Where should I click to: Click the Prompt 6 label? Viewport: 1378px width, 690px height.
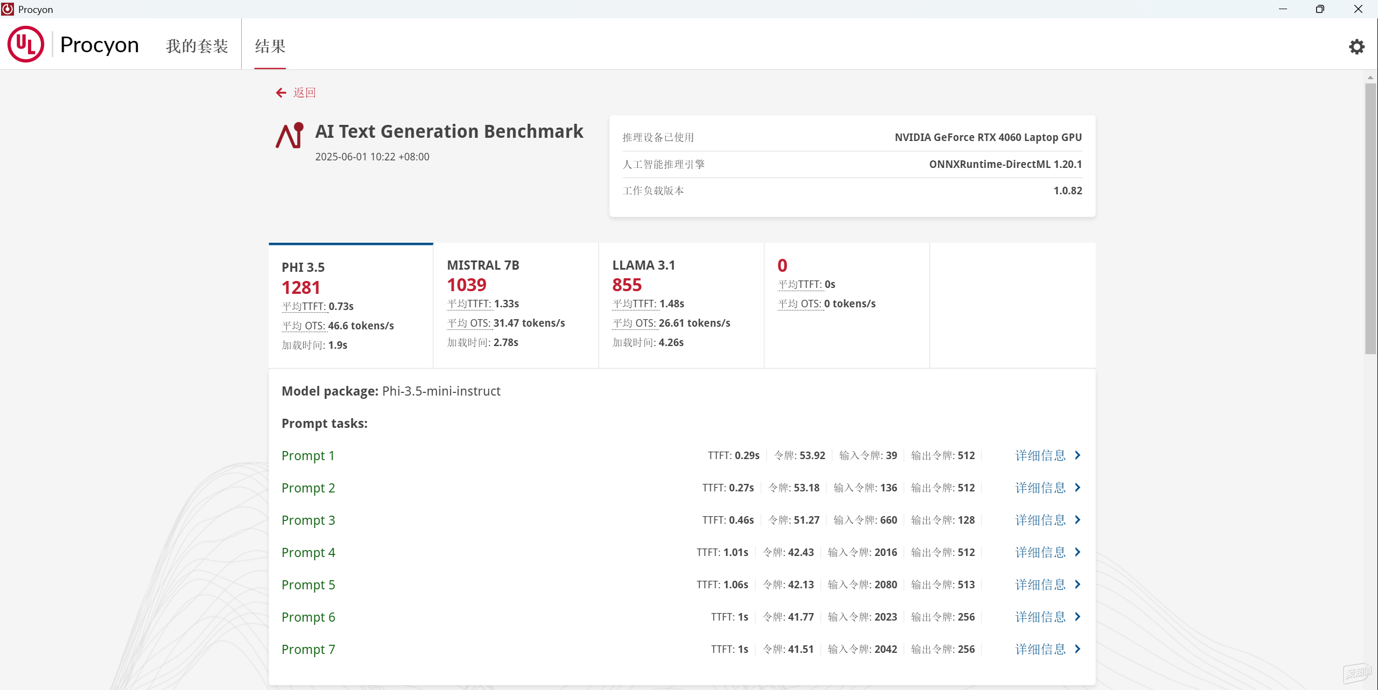point(308,617)
